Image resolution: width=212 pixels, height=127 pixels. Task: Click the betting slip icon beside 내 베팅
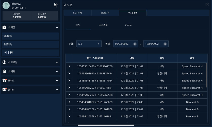4,71
